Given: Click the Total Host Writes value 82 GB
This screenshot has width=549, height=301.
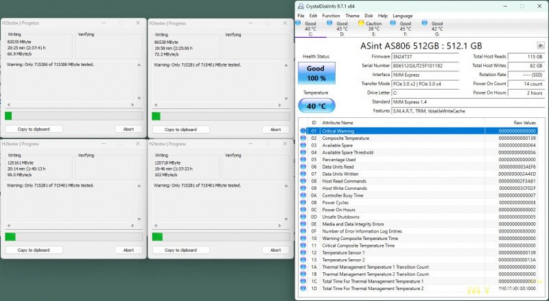Looking at the screenshot, I should click(x=526, y=65).
